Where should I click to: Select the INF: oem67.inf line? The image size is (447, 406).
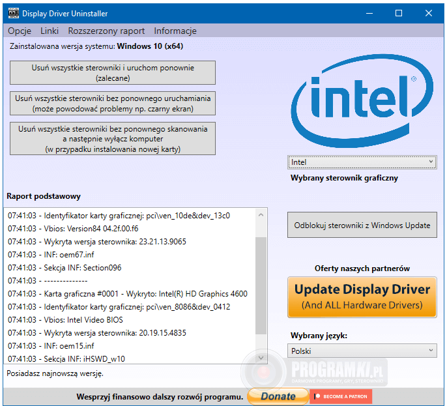51,255
